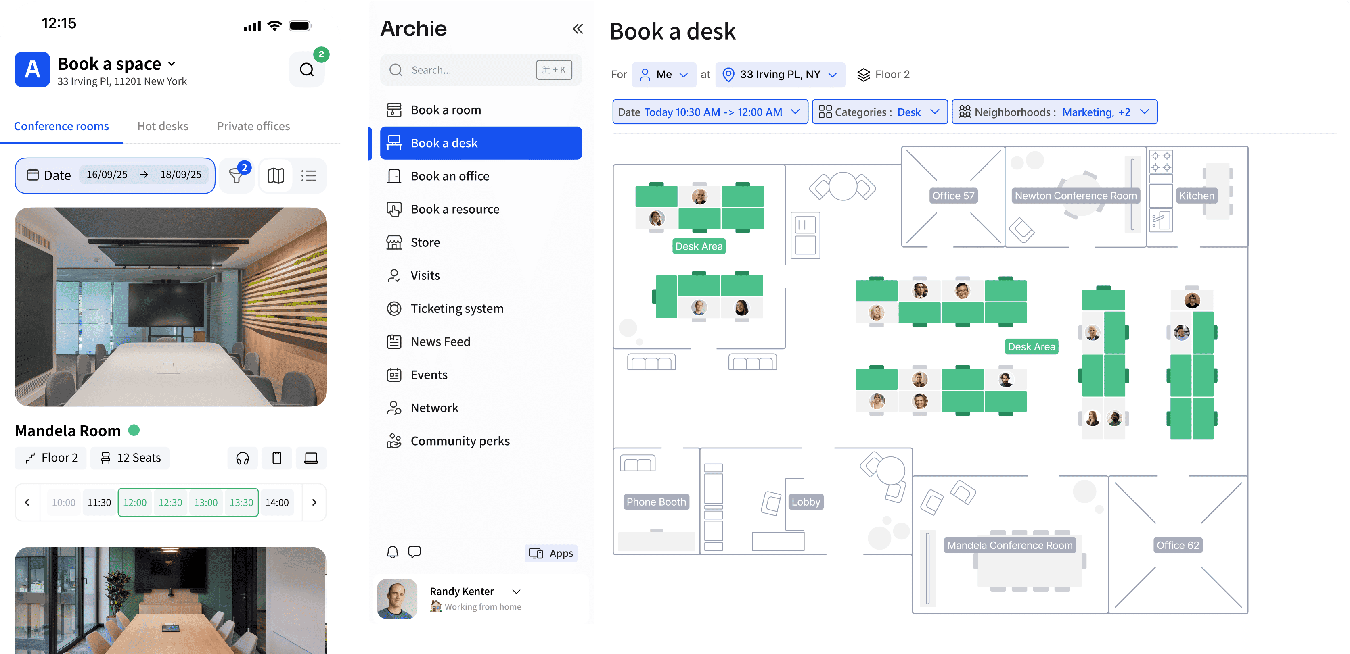Open Book a resource
Viewport: 1350px width, 654px height.
(455, 209)
